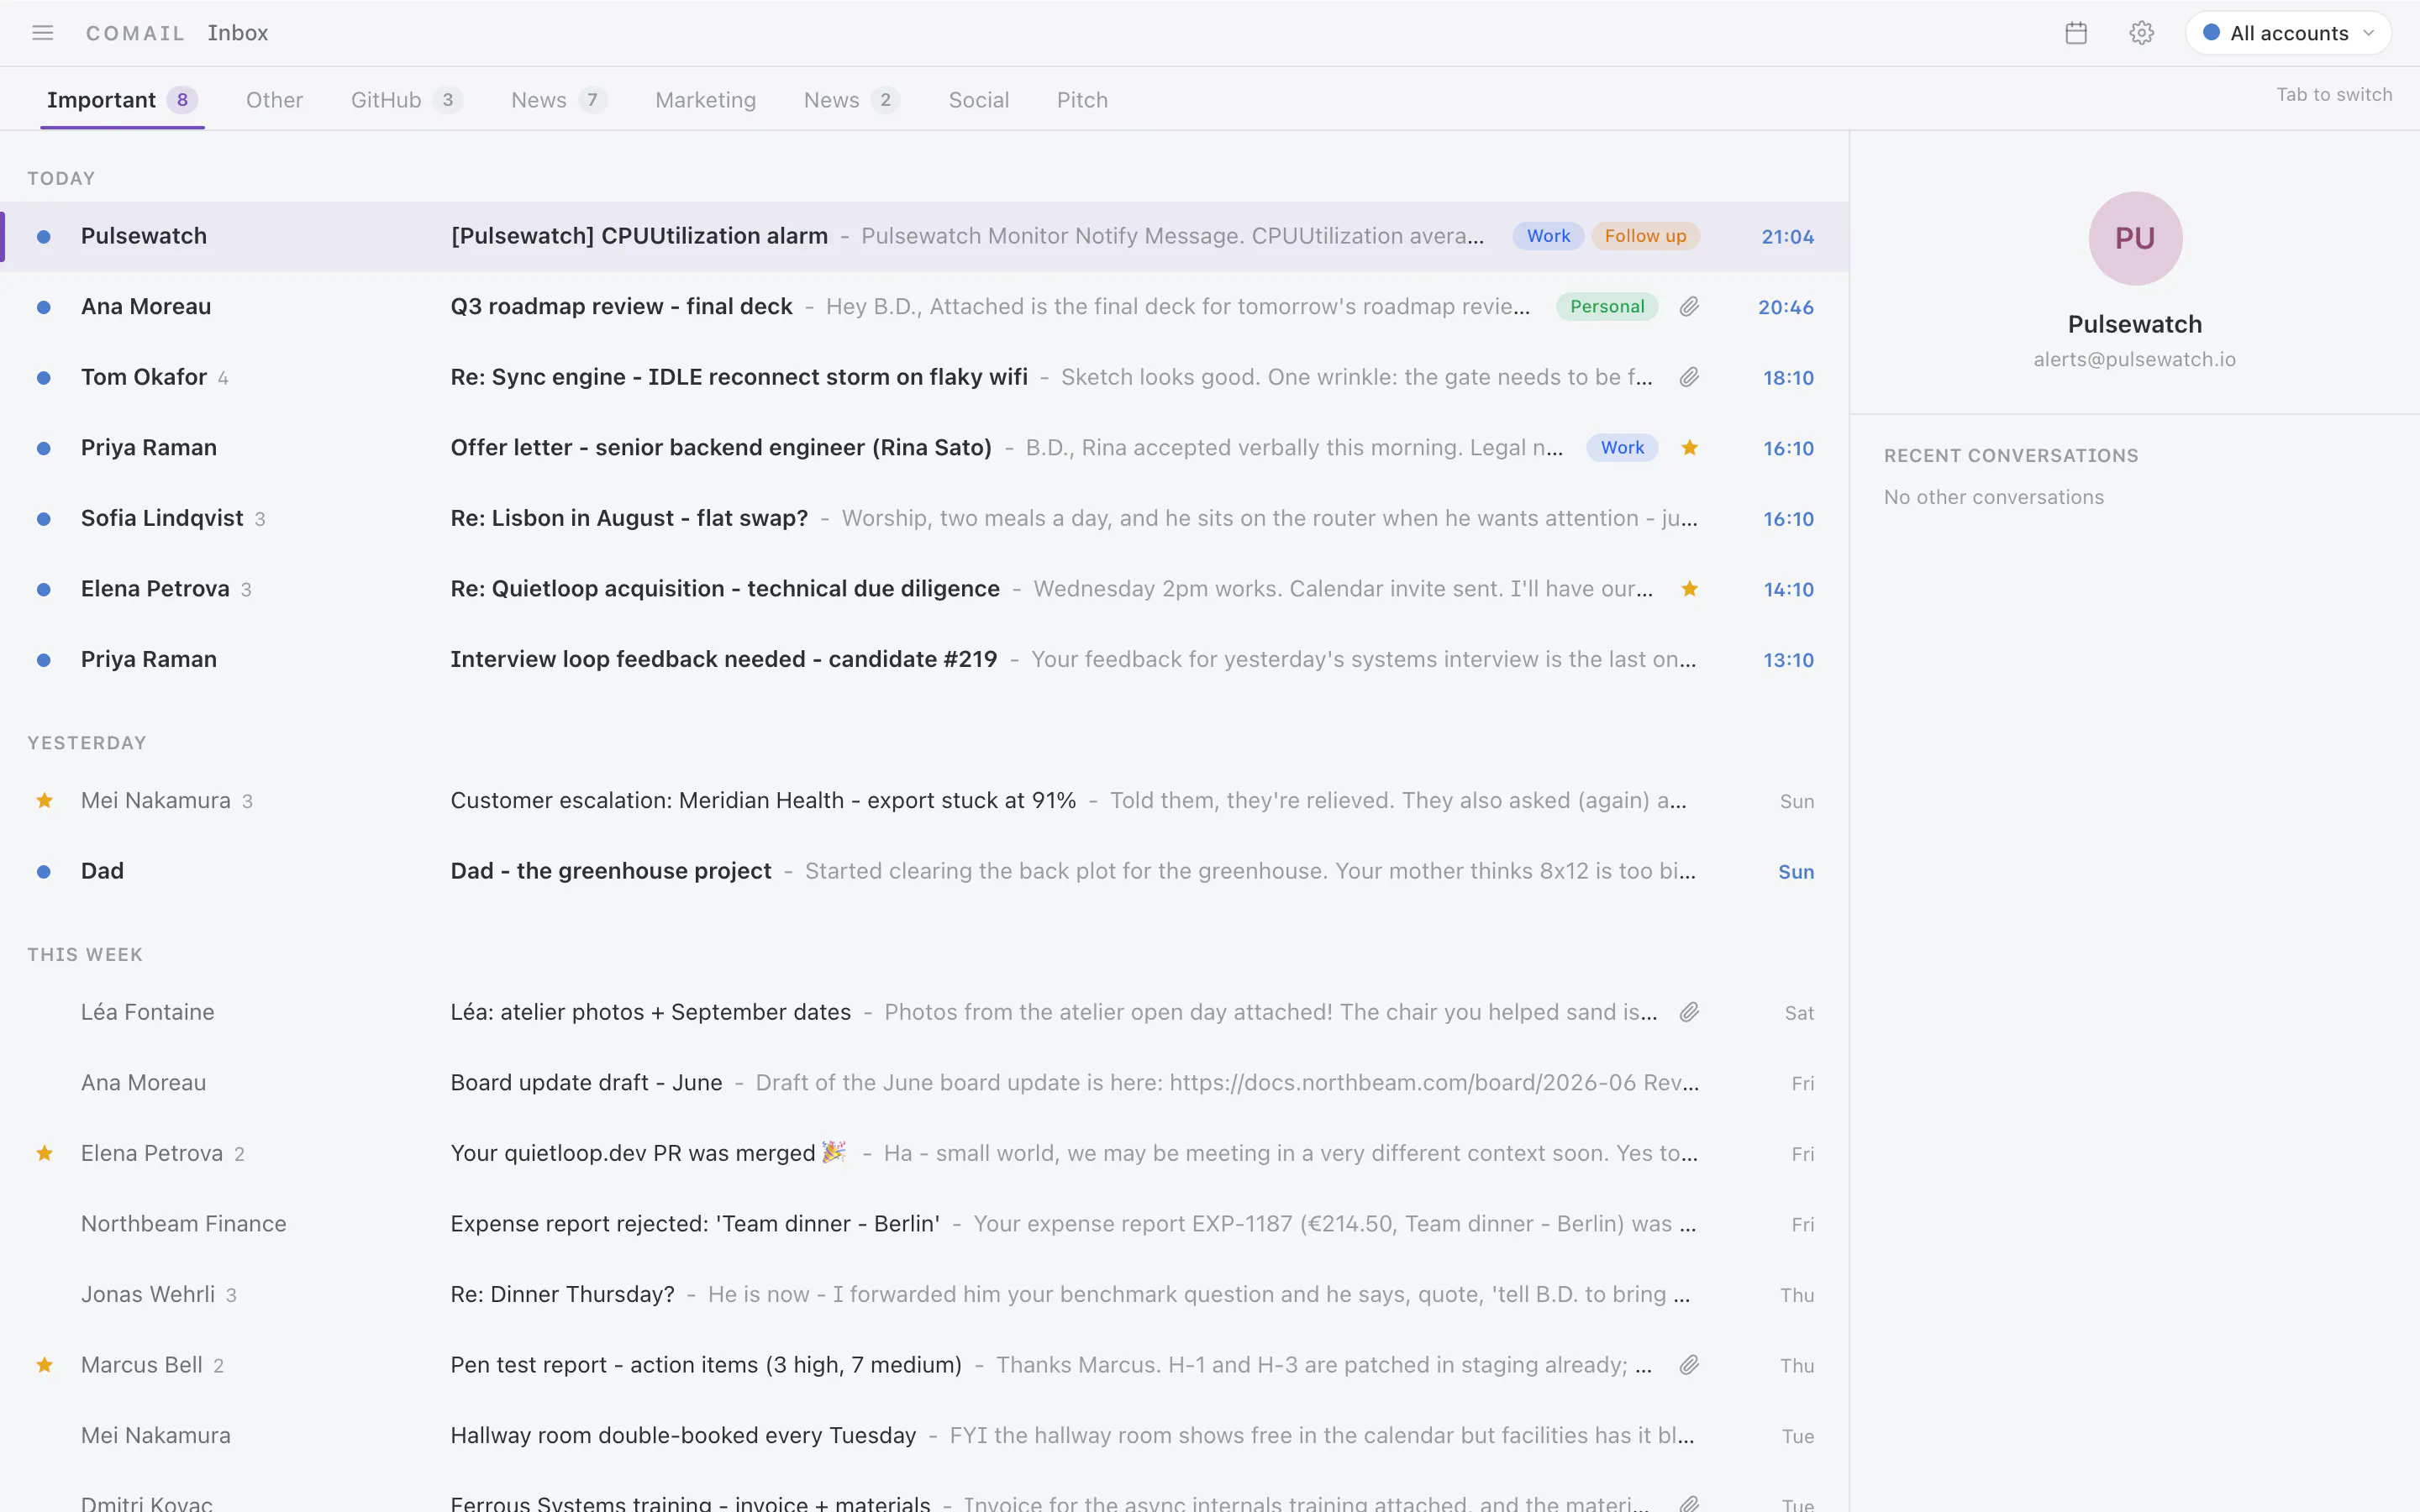2420x1512 pixels.
Task: Click the Léa Fontaine sender name
Action: point(147,1012)
